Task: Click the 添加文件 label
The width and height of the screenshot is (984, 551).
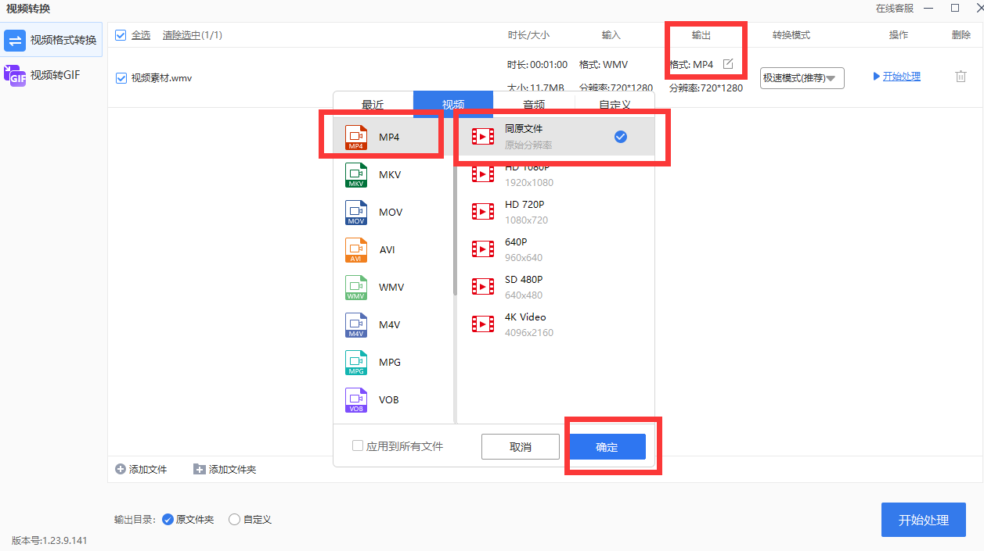Action: pyautogui.click(x=148, y=469)
